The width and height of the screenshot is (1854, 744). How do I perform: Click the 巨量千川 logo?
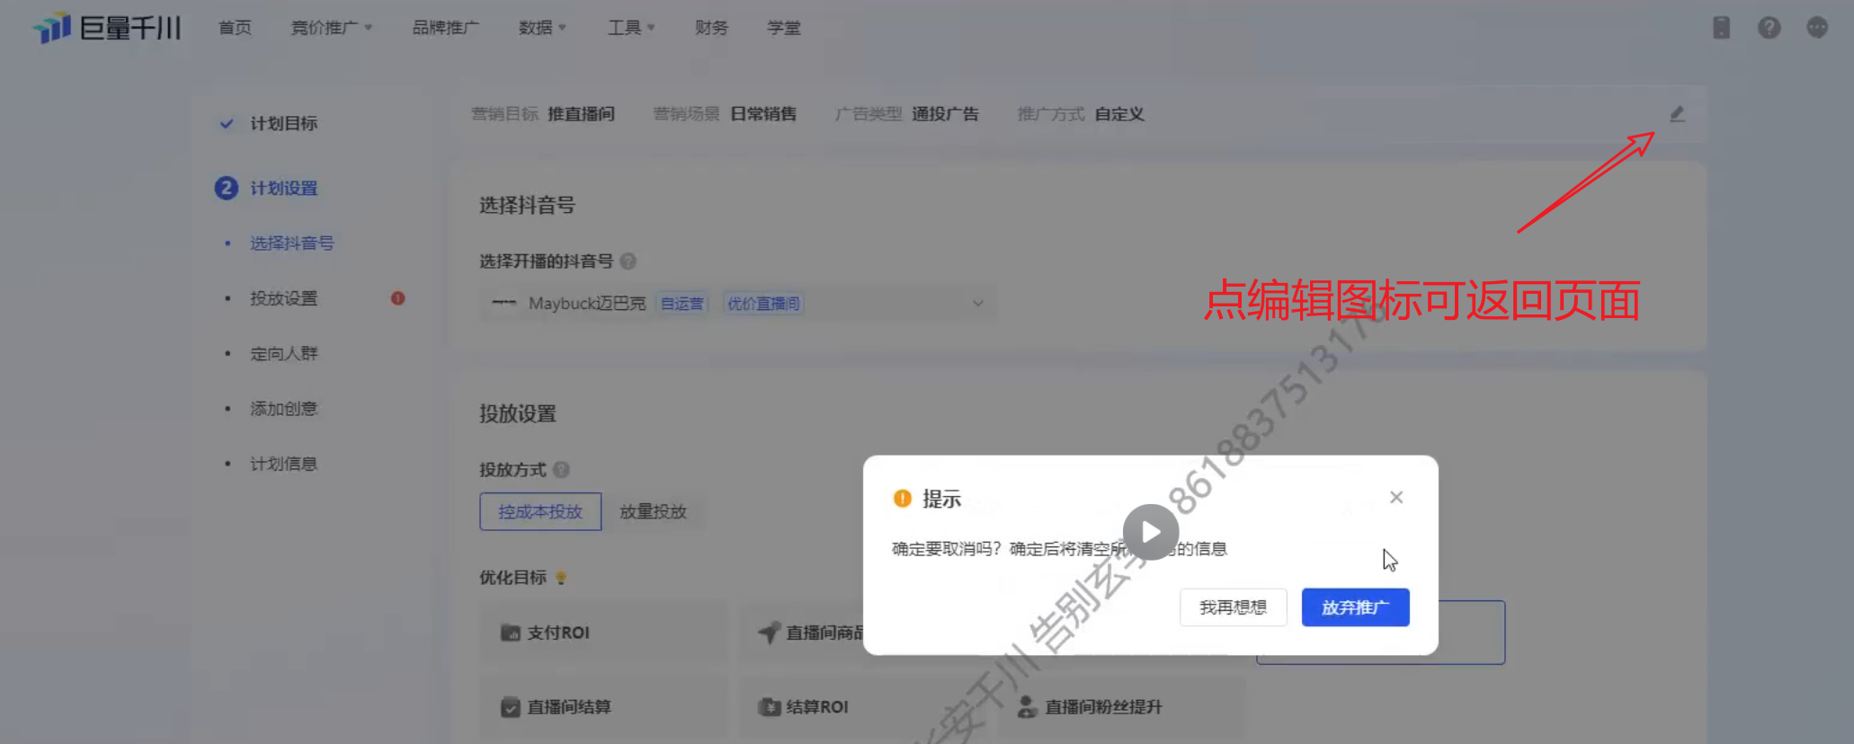click(x=107, y=28)
